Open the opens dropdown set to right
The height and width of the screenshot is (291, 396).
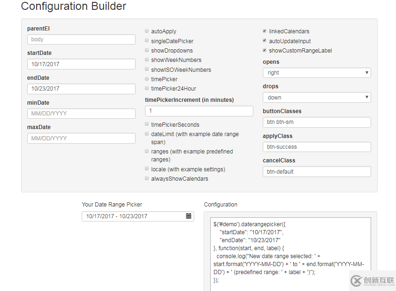(317, 73)
